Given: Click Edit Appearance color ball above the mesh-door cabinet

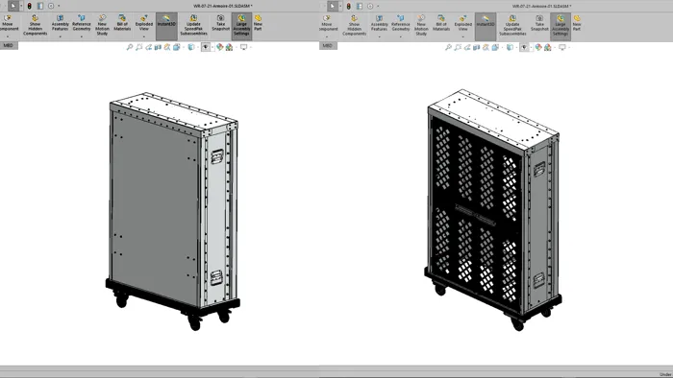Looking at the screenshot, I should (538, 48).
